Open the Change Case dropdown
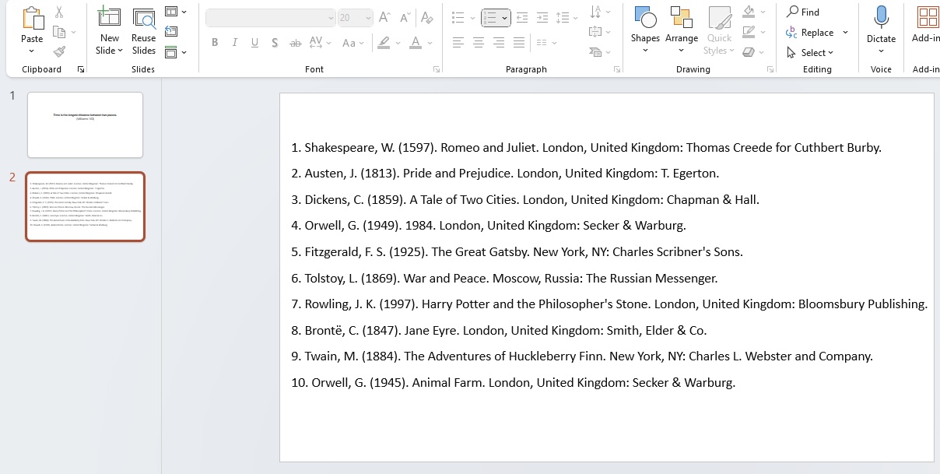The image size is (940, 474). coord(354,43)
